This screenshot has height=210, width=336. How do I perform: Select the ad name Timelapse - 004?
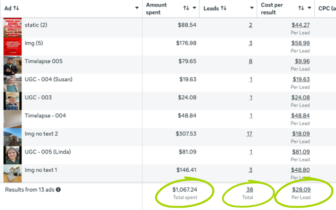(45, 116)
